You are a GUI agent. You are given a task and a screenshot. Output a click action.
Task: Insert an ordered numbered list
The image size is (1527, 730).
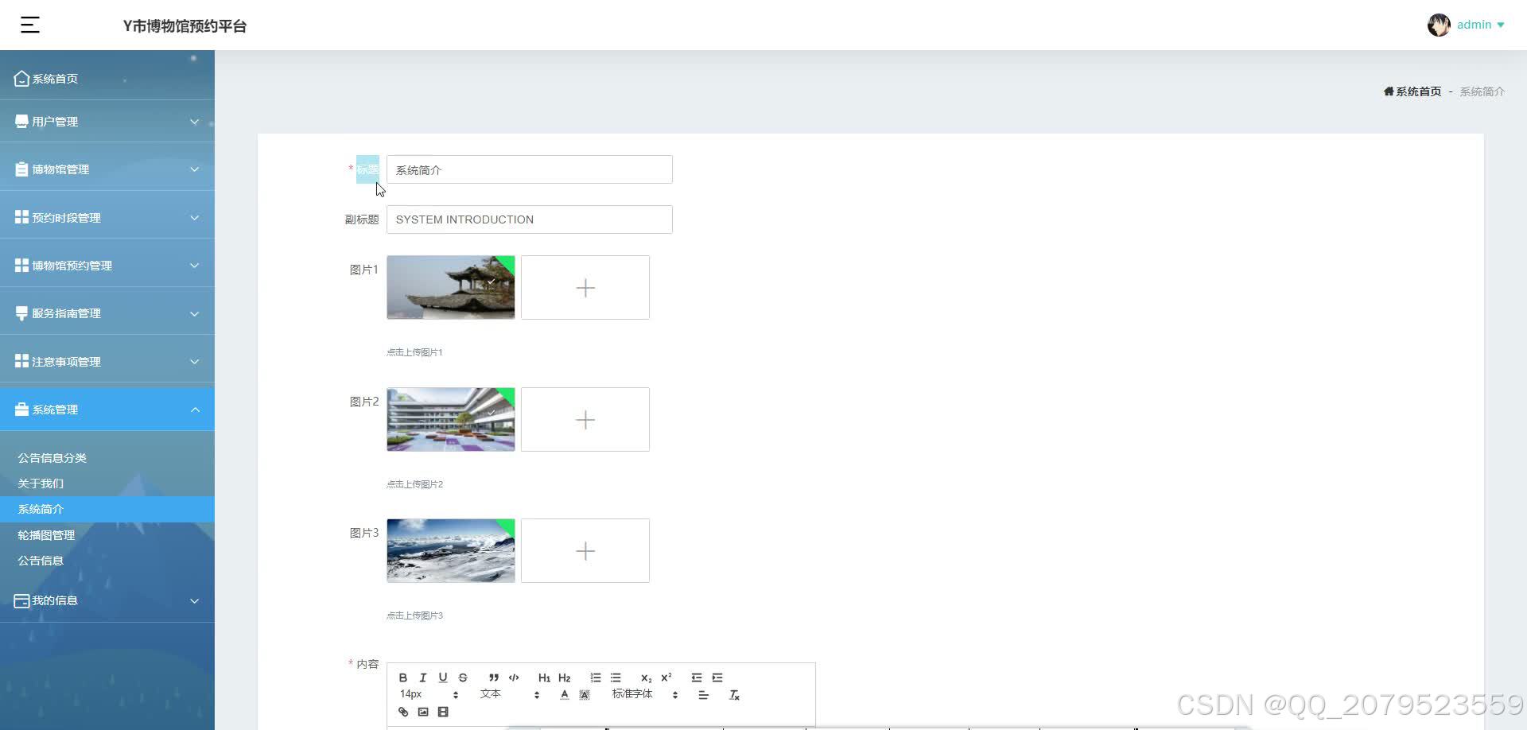tap(596, 678)
